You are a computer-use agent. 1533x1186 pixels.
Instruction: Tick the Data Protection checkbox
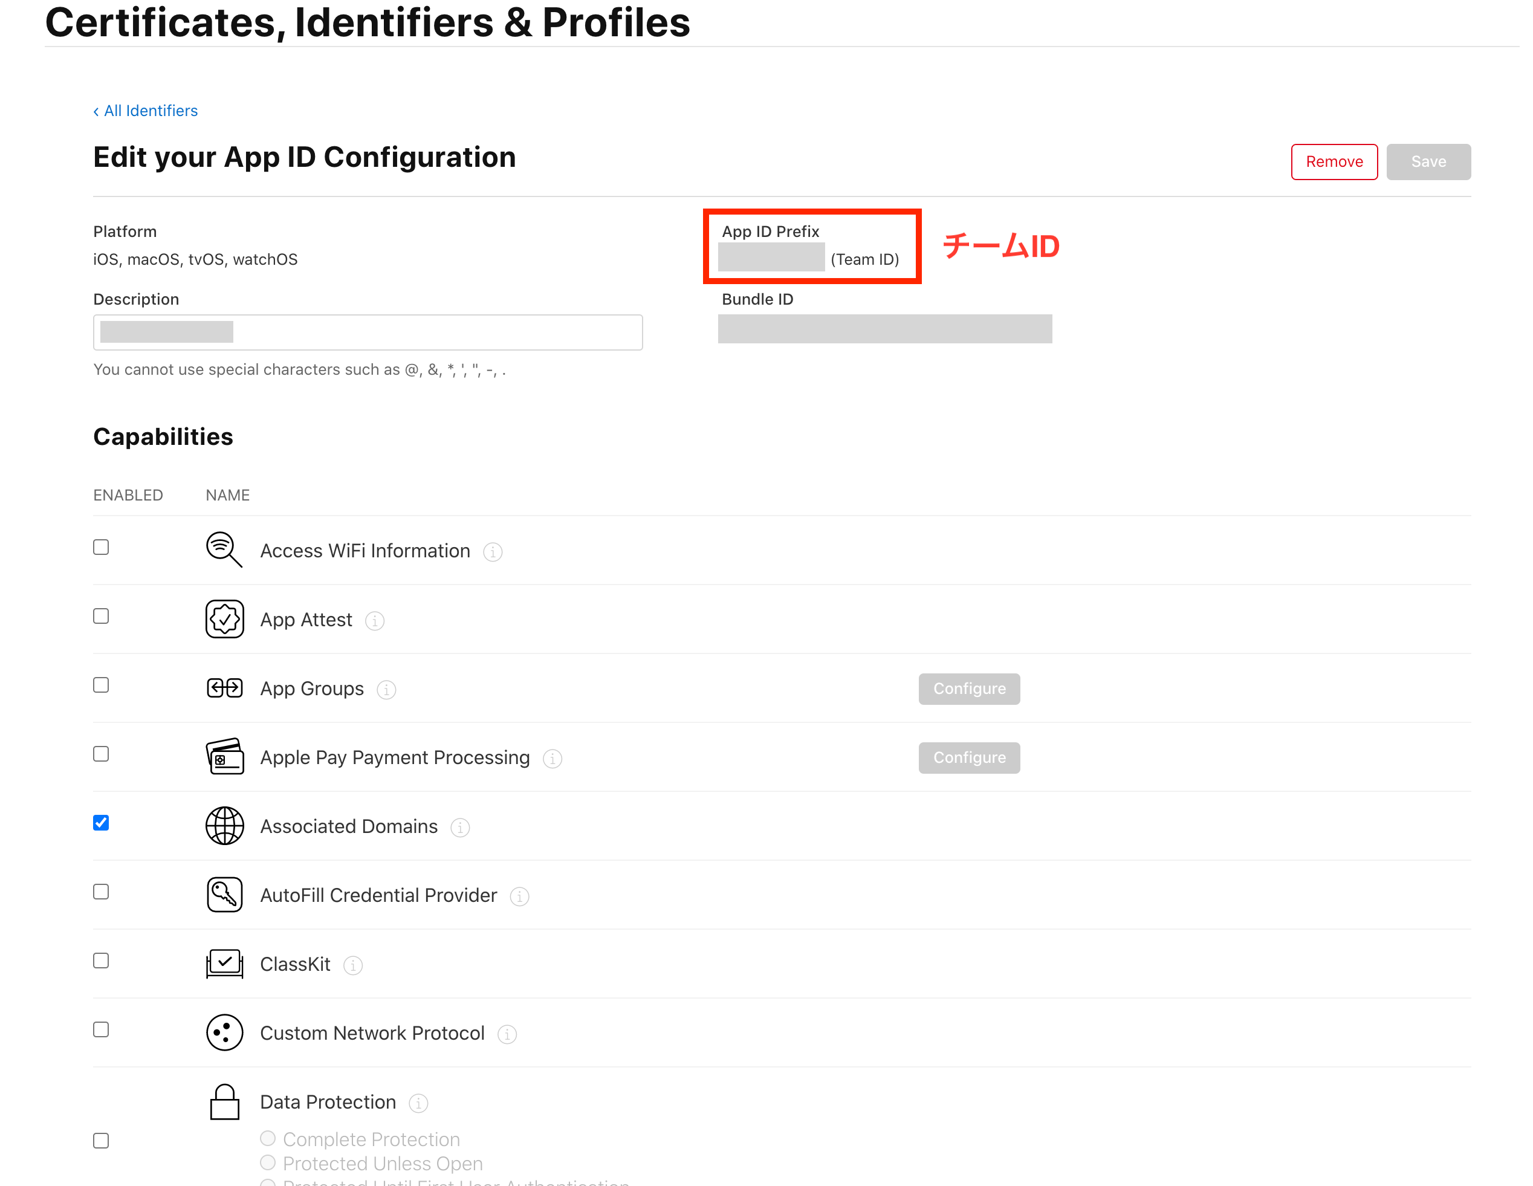pos(101,1141)
